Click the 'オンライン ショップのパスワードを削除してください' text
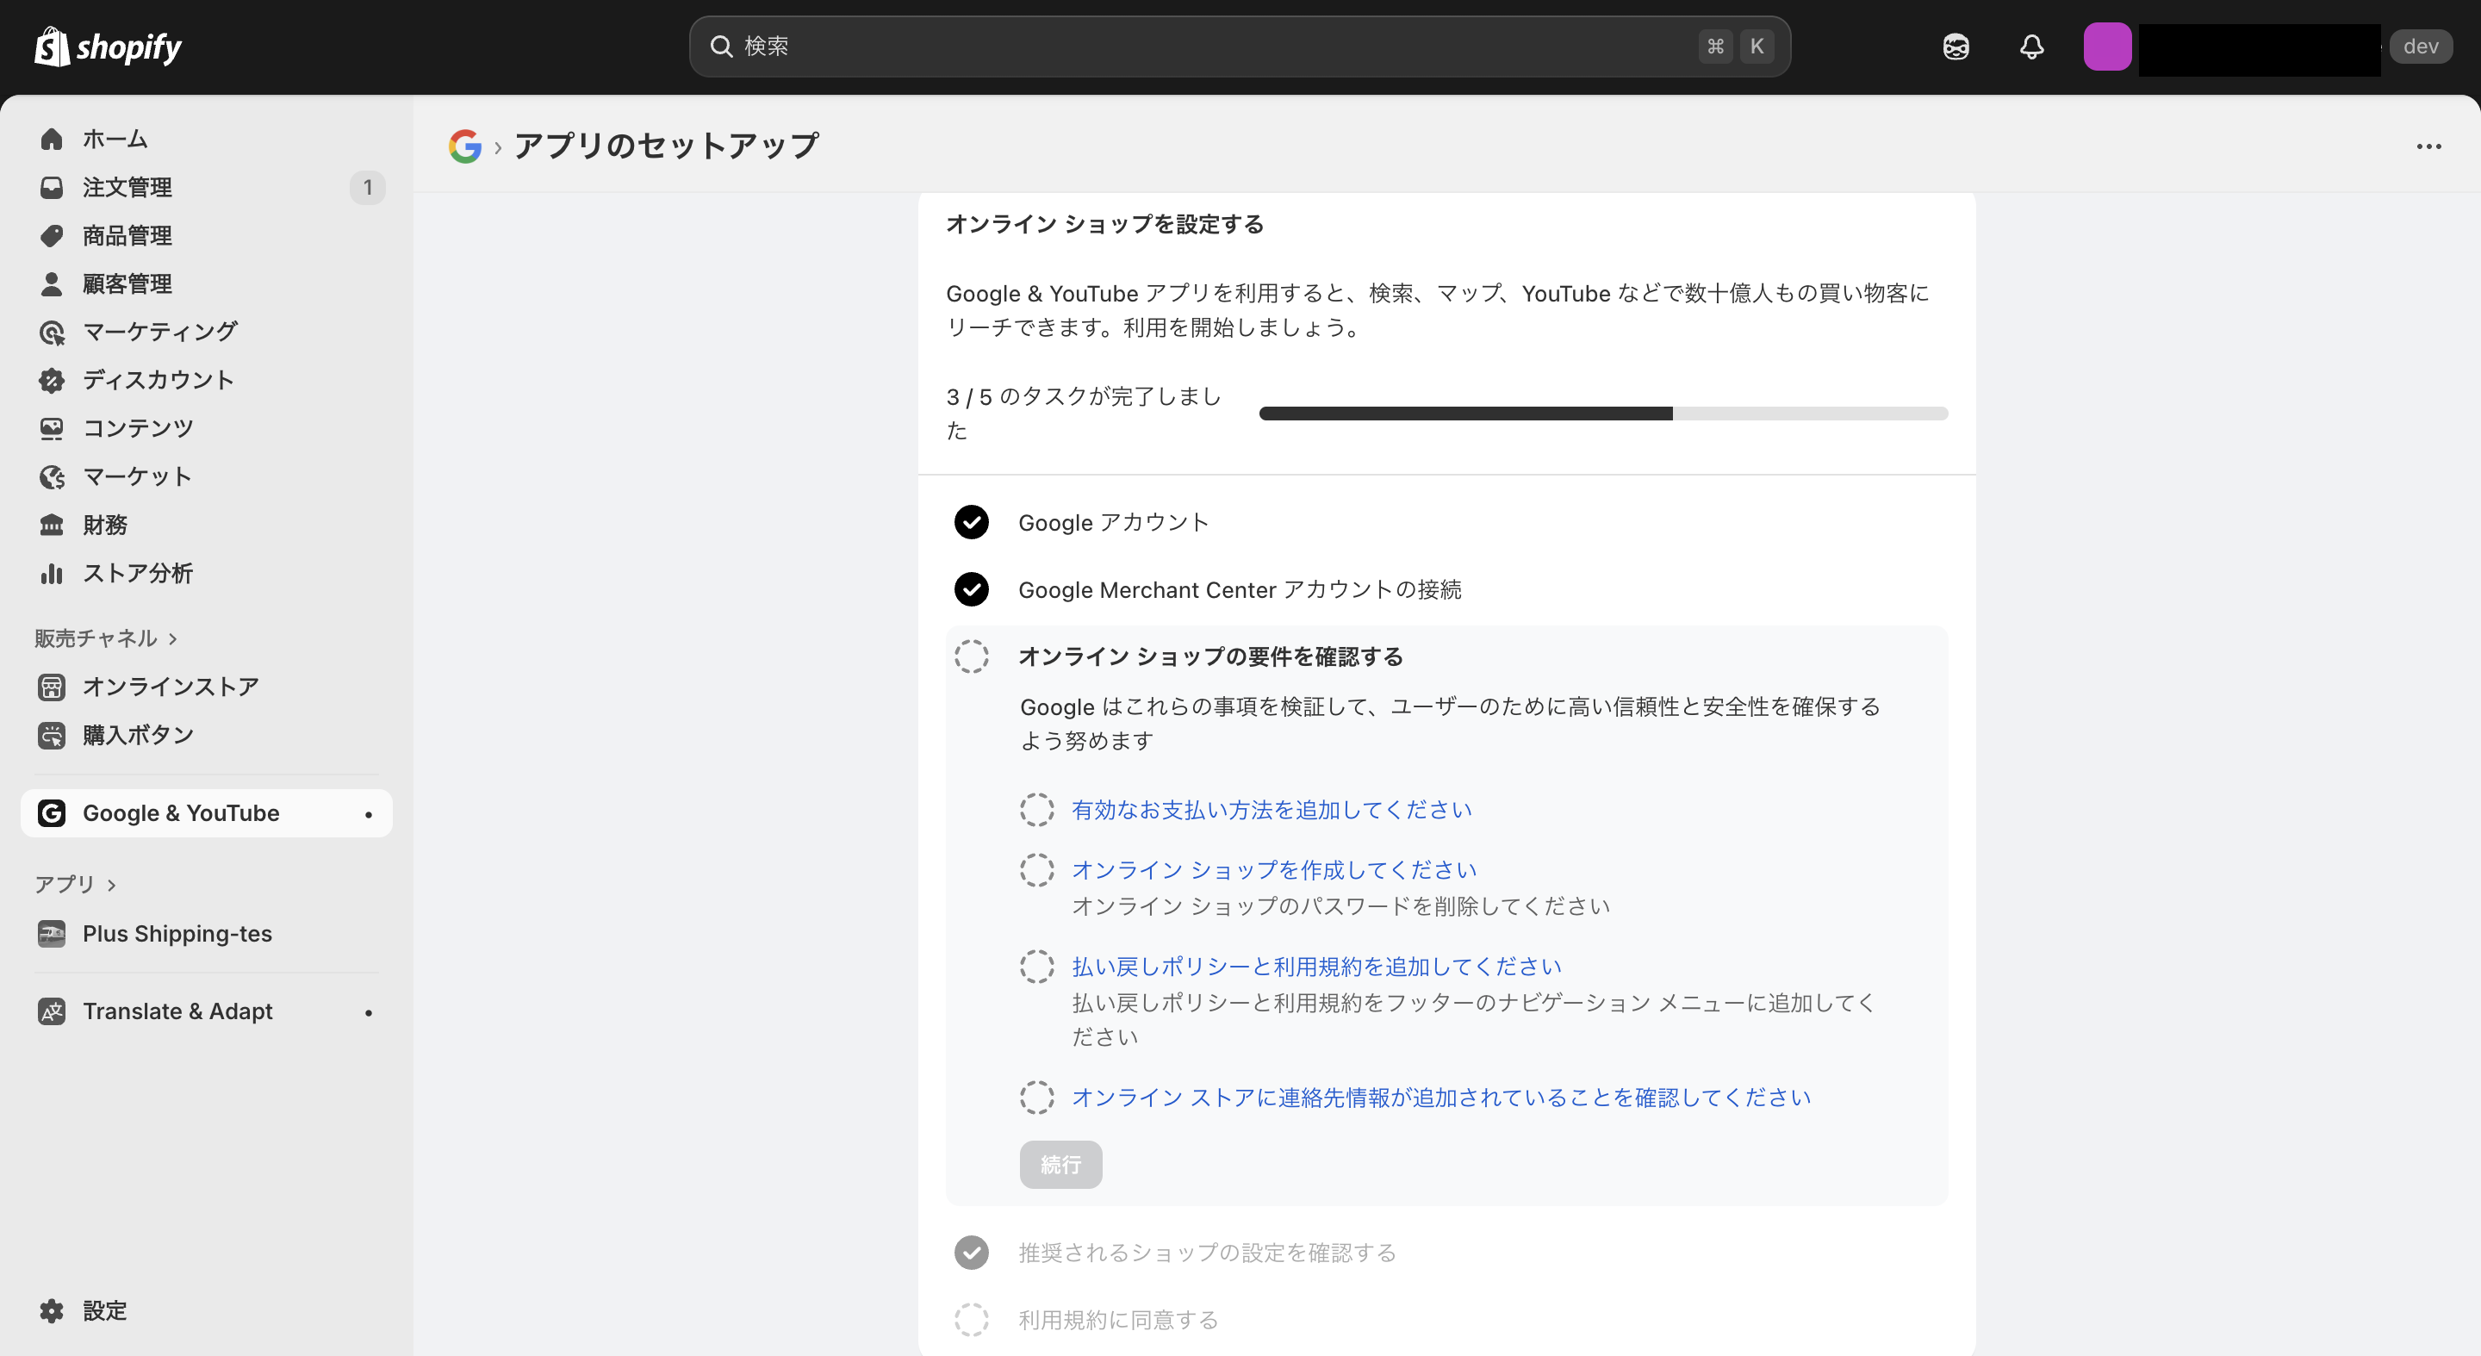This screenshot has width=2481, height=1356. click(x=1340, y=906)
